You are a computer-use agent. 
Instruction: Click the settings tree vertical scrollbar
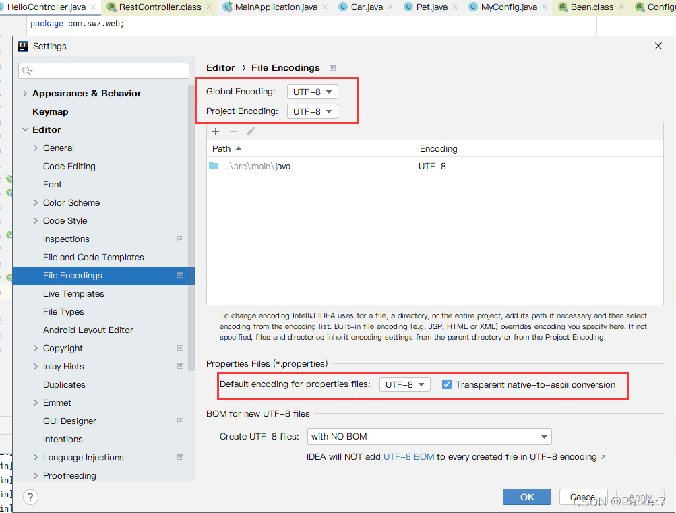click(x=191, y=229)
